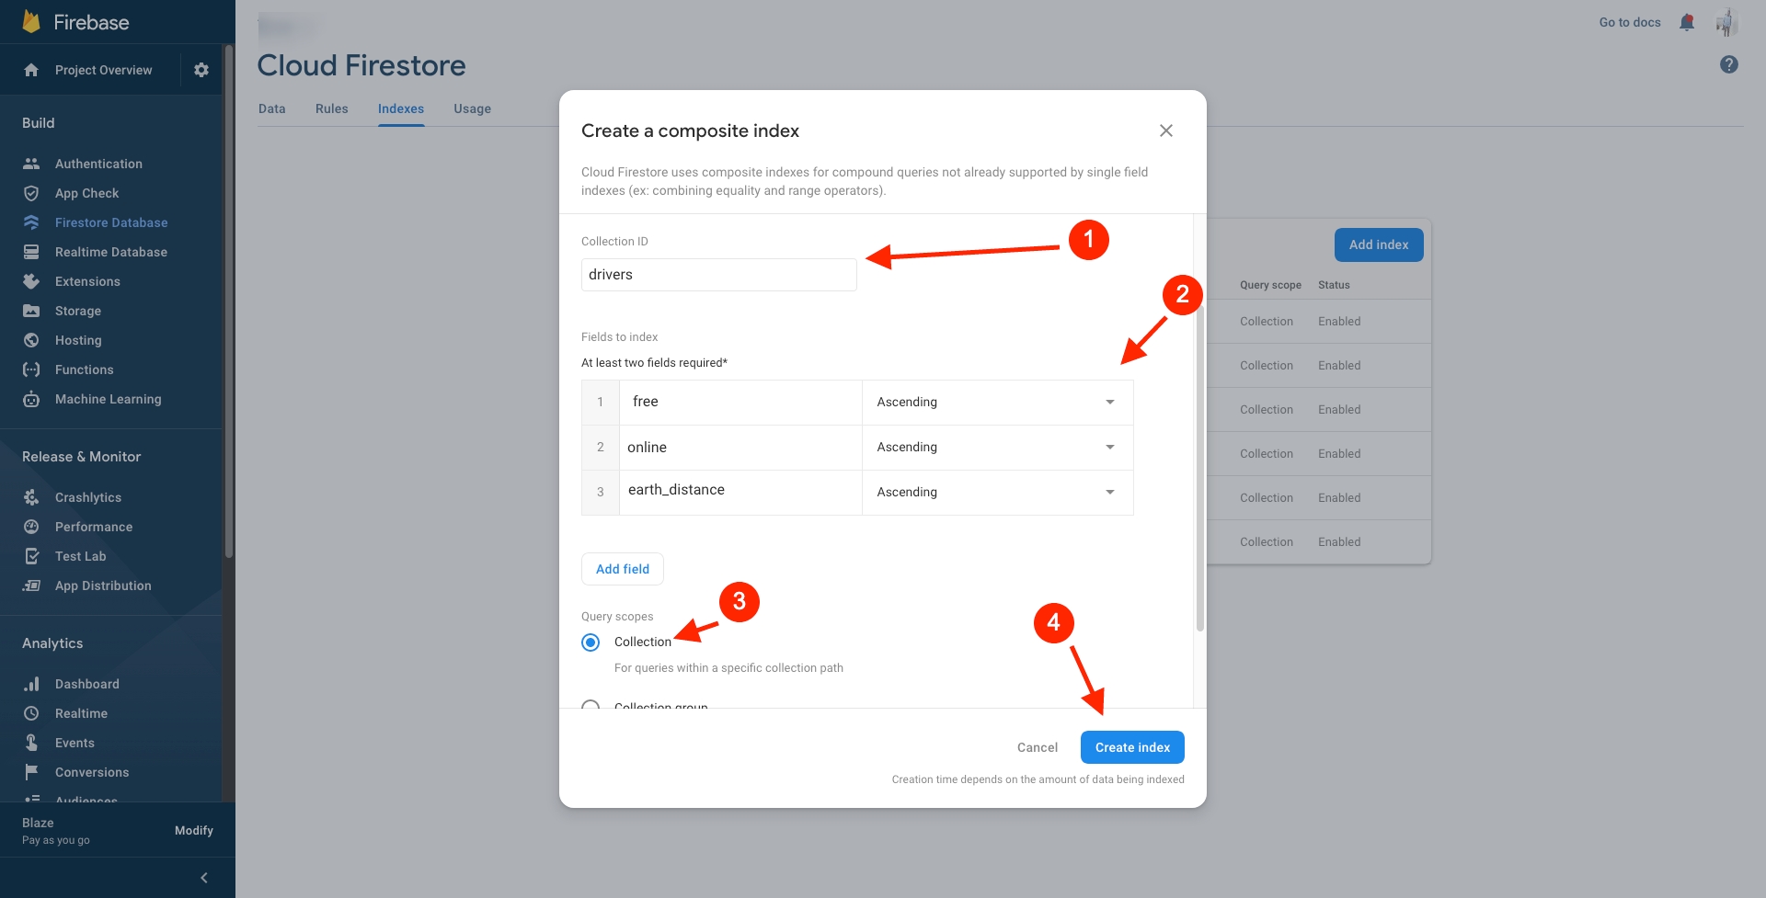
Task: Switch to the Usage tab
Action: click(x=472, y=108)
